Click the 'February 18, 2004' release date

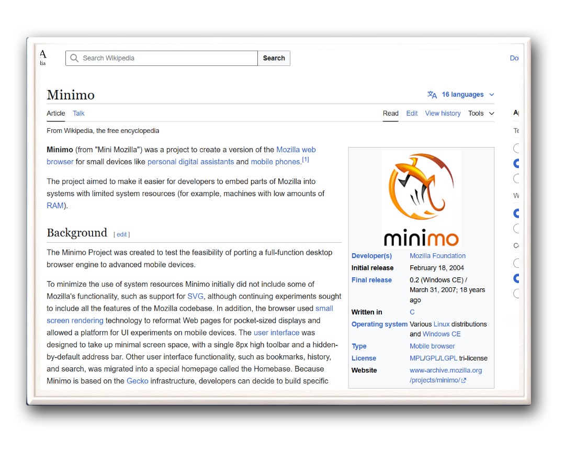[437, 268]
